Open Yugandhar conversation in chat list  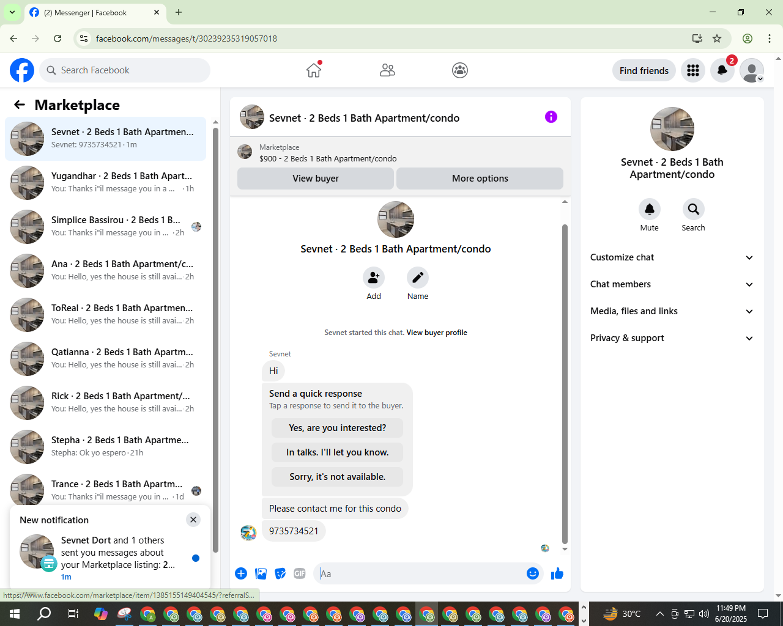106,183
